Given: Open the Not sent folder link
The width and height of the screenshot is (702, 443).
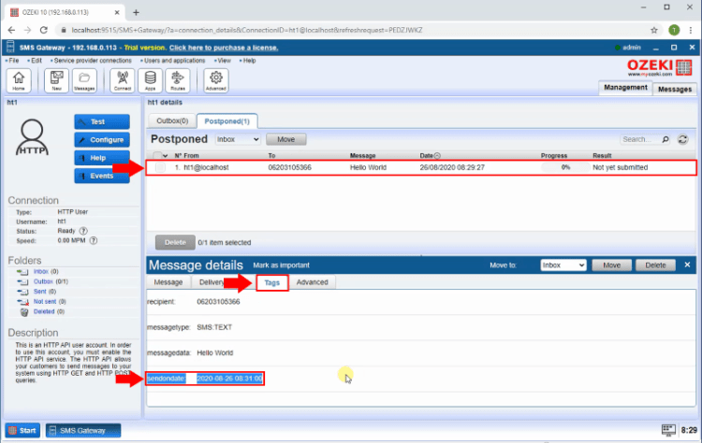Looking at the screenshot, I should pos(45,302).
